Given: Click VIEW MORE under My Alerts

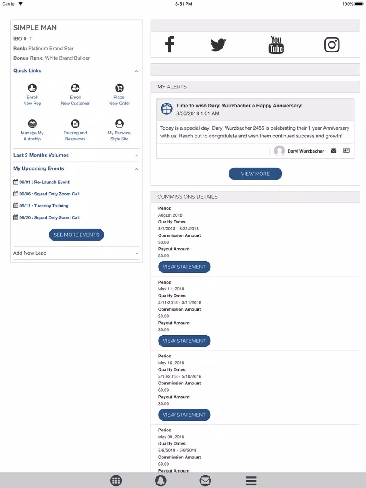Looking at the screenshot, I should point(255,174).
